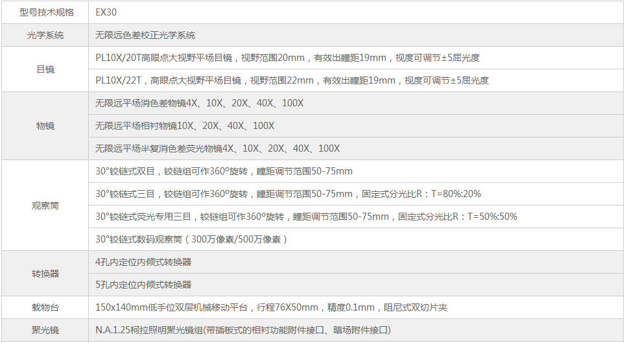Select the 观察筒 row label
Viewport: 625px width, 343px height.
[x=45, y=206]
